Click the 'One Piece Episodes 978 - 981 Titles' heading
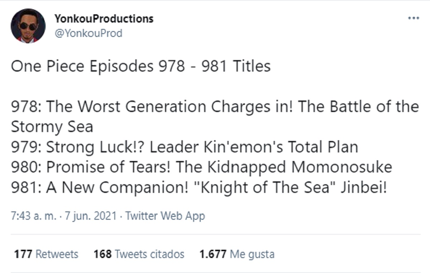 [140, 67]
